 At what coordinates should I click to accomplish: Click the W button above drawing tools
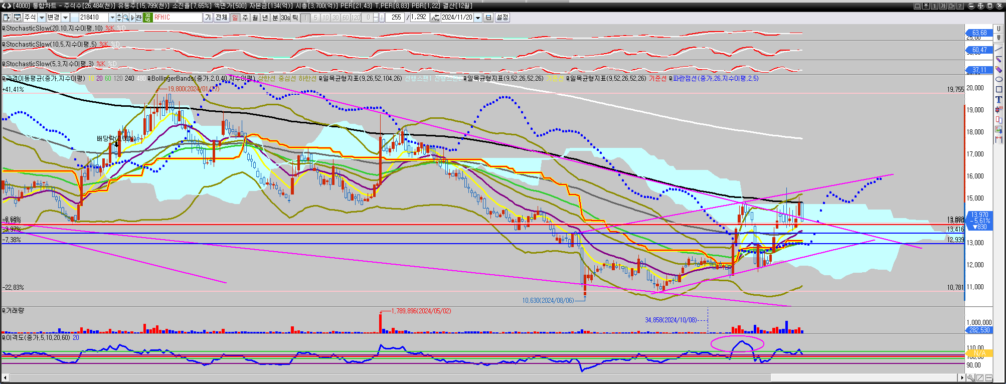coord(998,38)
